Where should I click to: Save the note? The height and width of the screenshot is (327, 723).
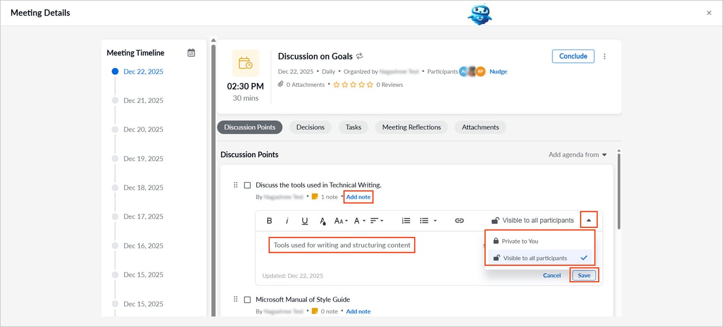[x=584, y=275]
